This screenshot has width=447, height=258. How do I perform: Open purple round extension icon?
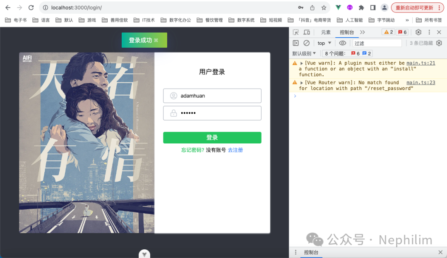[x=350, y=8]
